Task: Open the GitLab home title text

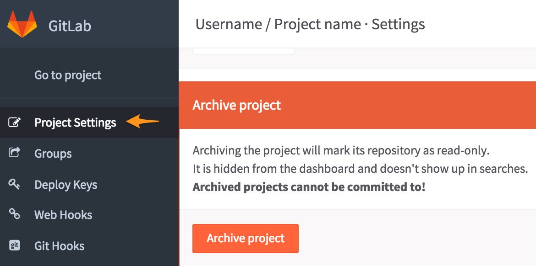Action: pyautogui.click(x=70, y=26)
